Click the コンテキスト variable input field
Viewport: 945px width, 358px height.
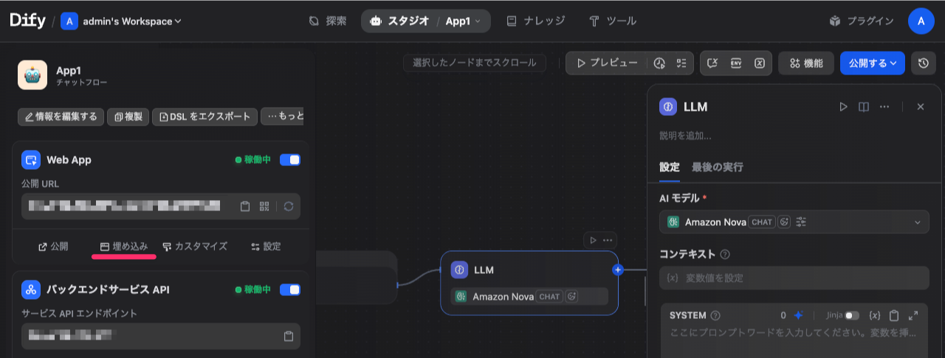(794, 278)
